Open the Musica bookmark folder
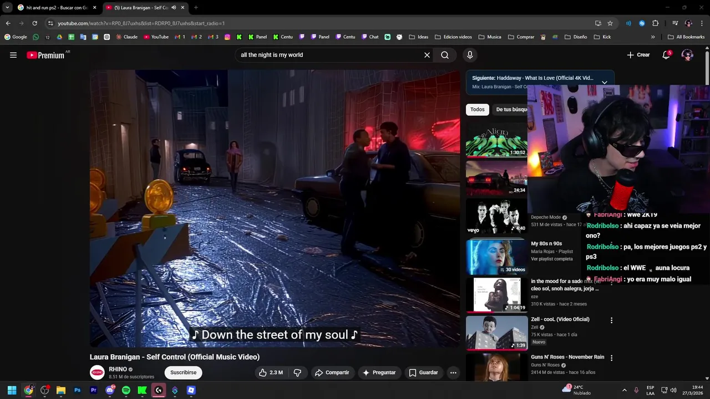The width and height of the screenshot is (710, 399). (x=490, y=37)
